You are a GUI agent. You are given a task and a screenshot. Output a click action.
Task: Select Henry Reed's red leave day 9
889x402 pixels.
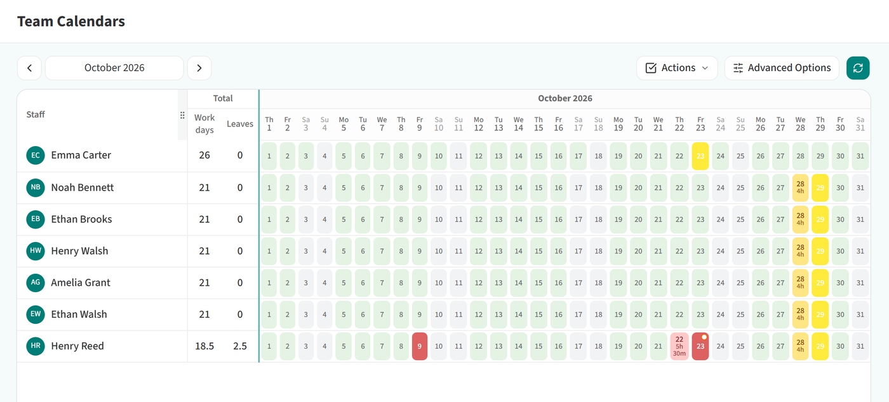[420, 346]
